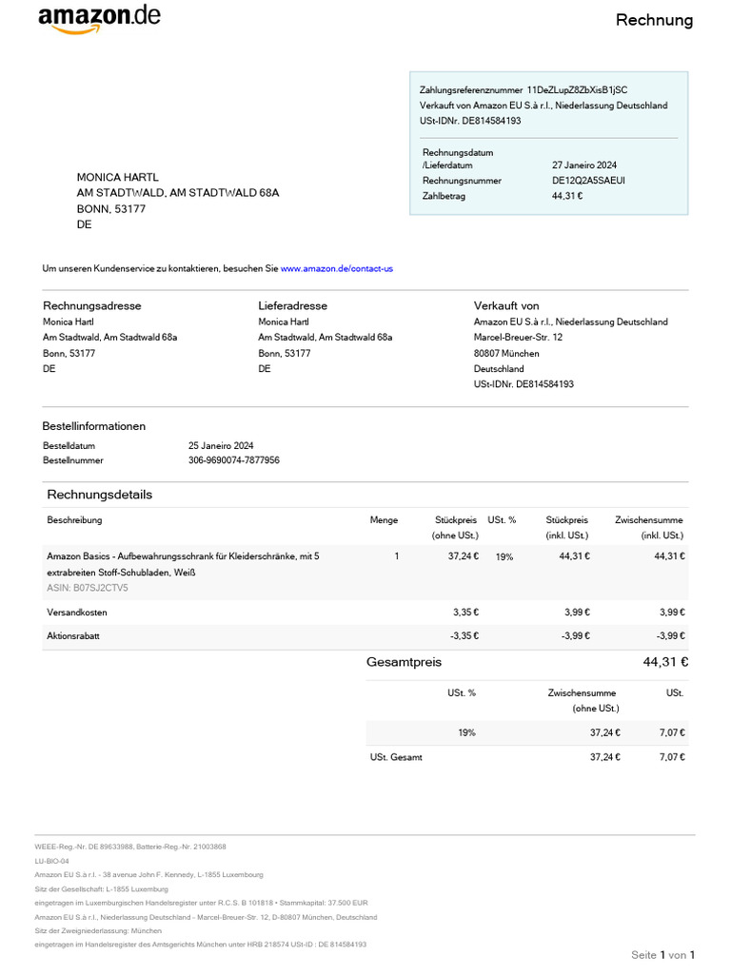Select payment reference 11DeZLupZ8ZbXisB1jSC
This screenshot has height=974, width=731.
click(x=577, y=90)
